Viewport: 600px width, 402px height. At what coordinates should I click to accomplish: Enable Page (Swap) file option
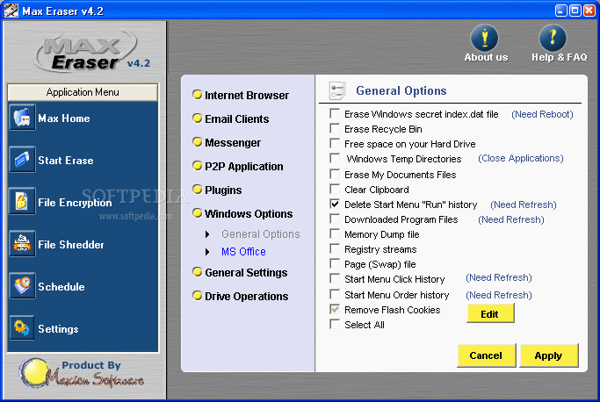click(x=335, y=263)
